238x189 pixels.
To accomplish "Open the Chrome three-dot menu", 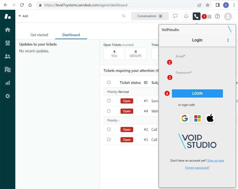I will 234,5.
